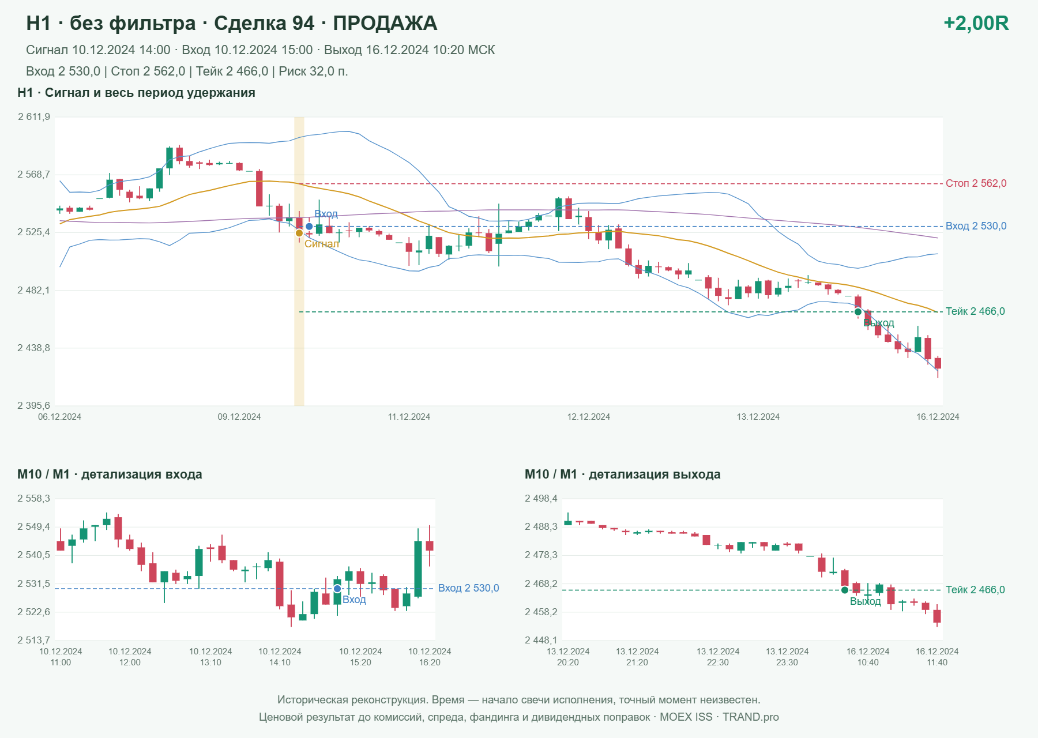Click the heading "H1 · Сигнал и весь период удержания"
This screenshot has height=738, width=1038.
136,93
